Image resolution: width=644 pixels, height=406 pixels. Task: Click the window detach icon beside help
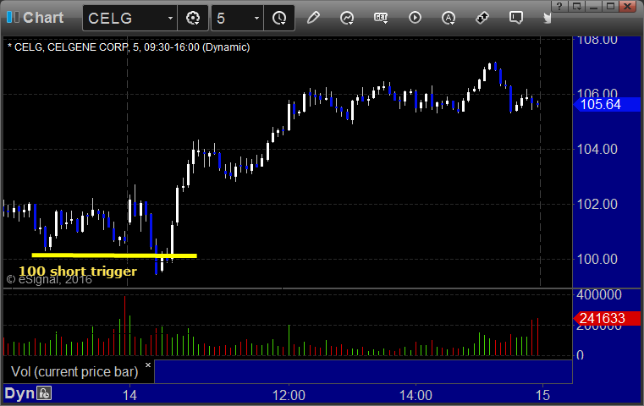[577, 6]
